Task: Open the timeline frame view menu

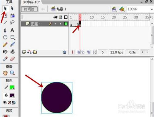Action: 152,17
